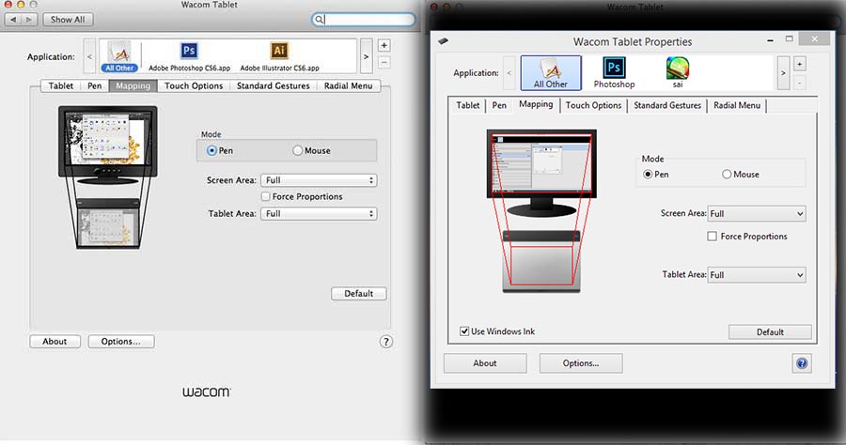Screen dimensions: 846x445
Task: Click the scroll-right arrow of Mac application list
Action: coord(366,56)
